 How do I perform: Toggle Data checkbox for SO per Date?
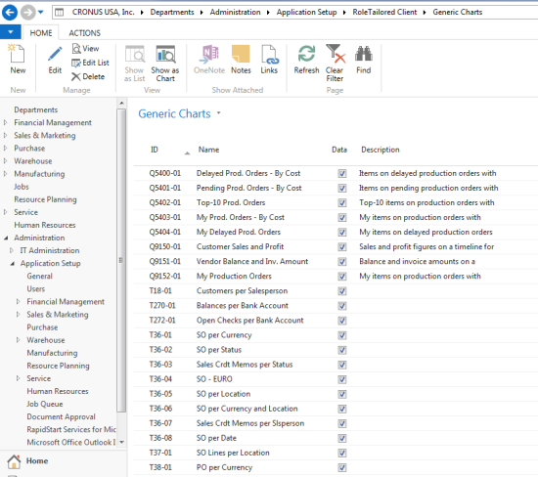click(342, 438)
